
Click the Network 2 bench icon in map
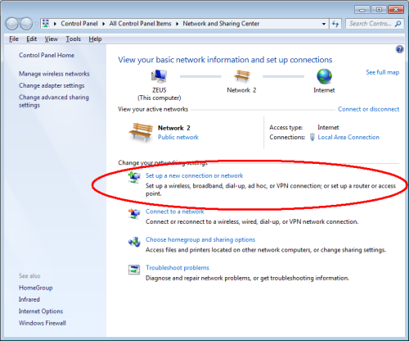[x=241, y=76]
